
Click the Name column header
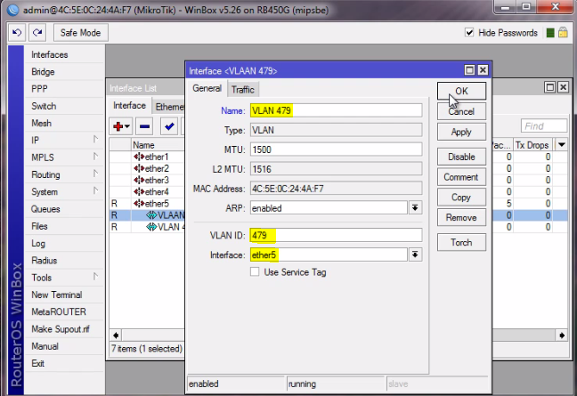(158, 145)
